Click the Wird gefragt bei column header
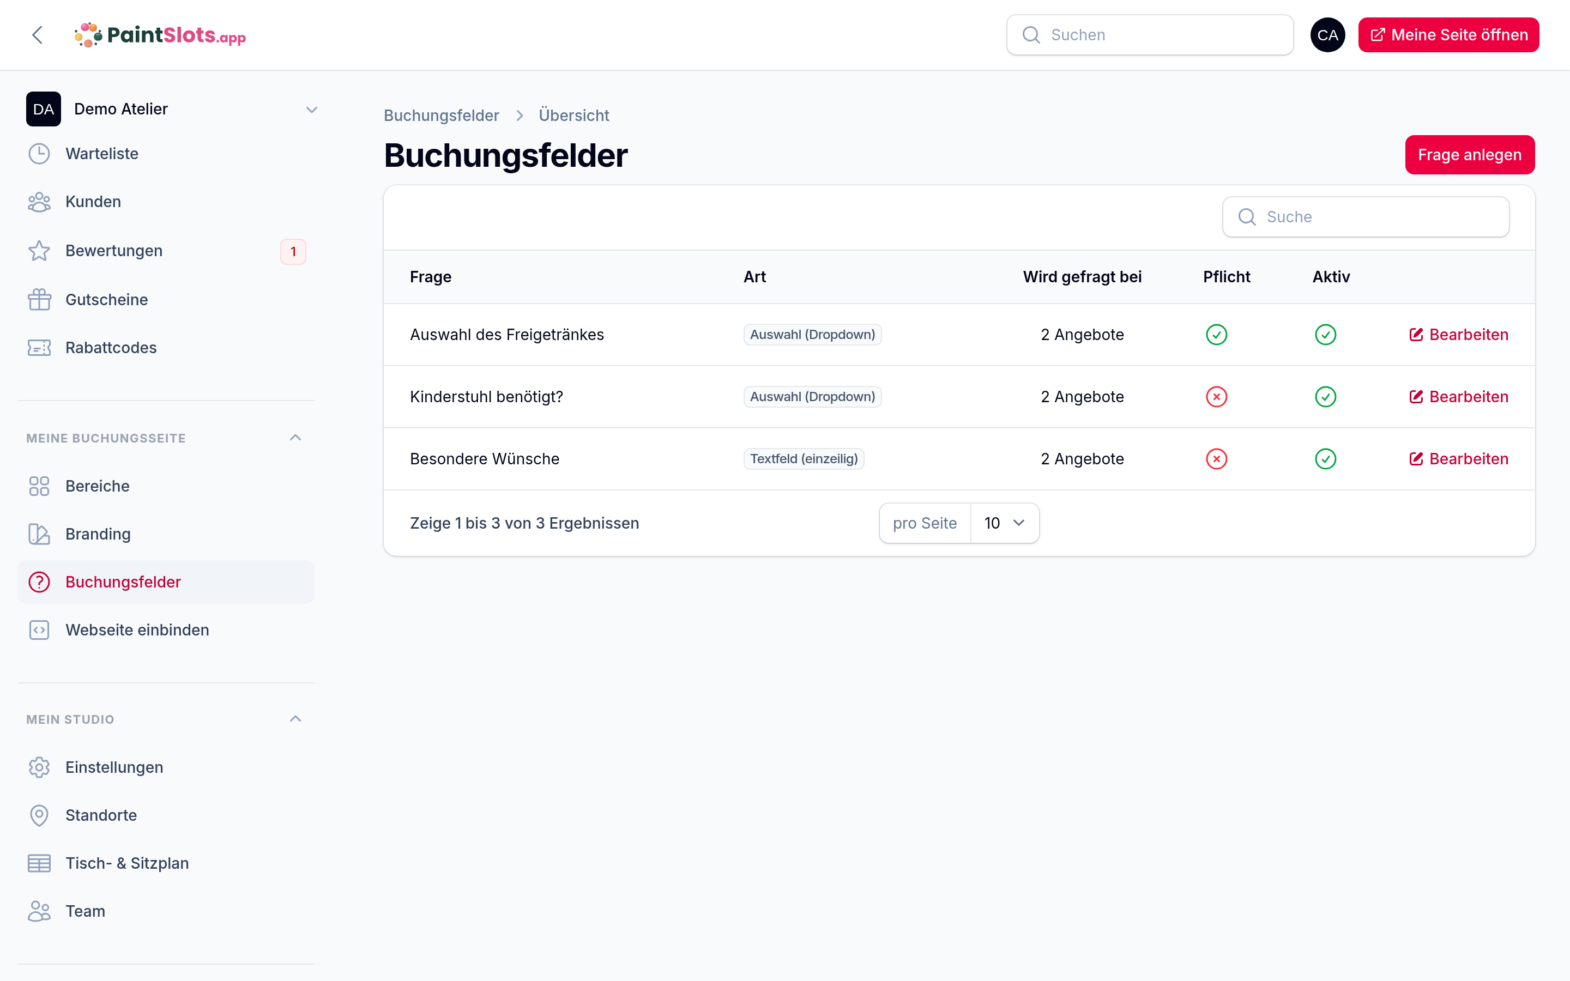This screenshot has height=981, width=1570. point(1082,277)
